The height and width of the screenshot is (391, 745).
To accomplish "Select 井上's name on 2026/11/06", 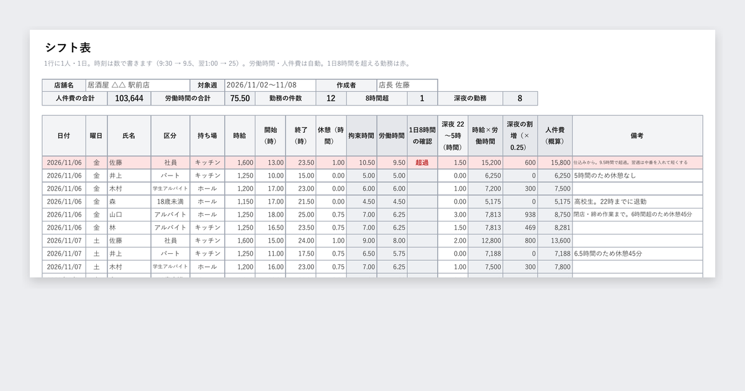I will coord(129,176).
